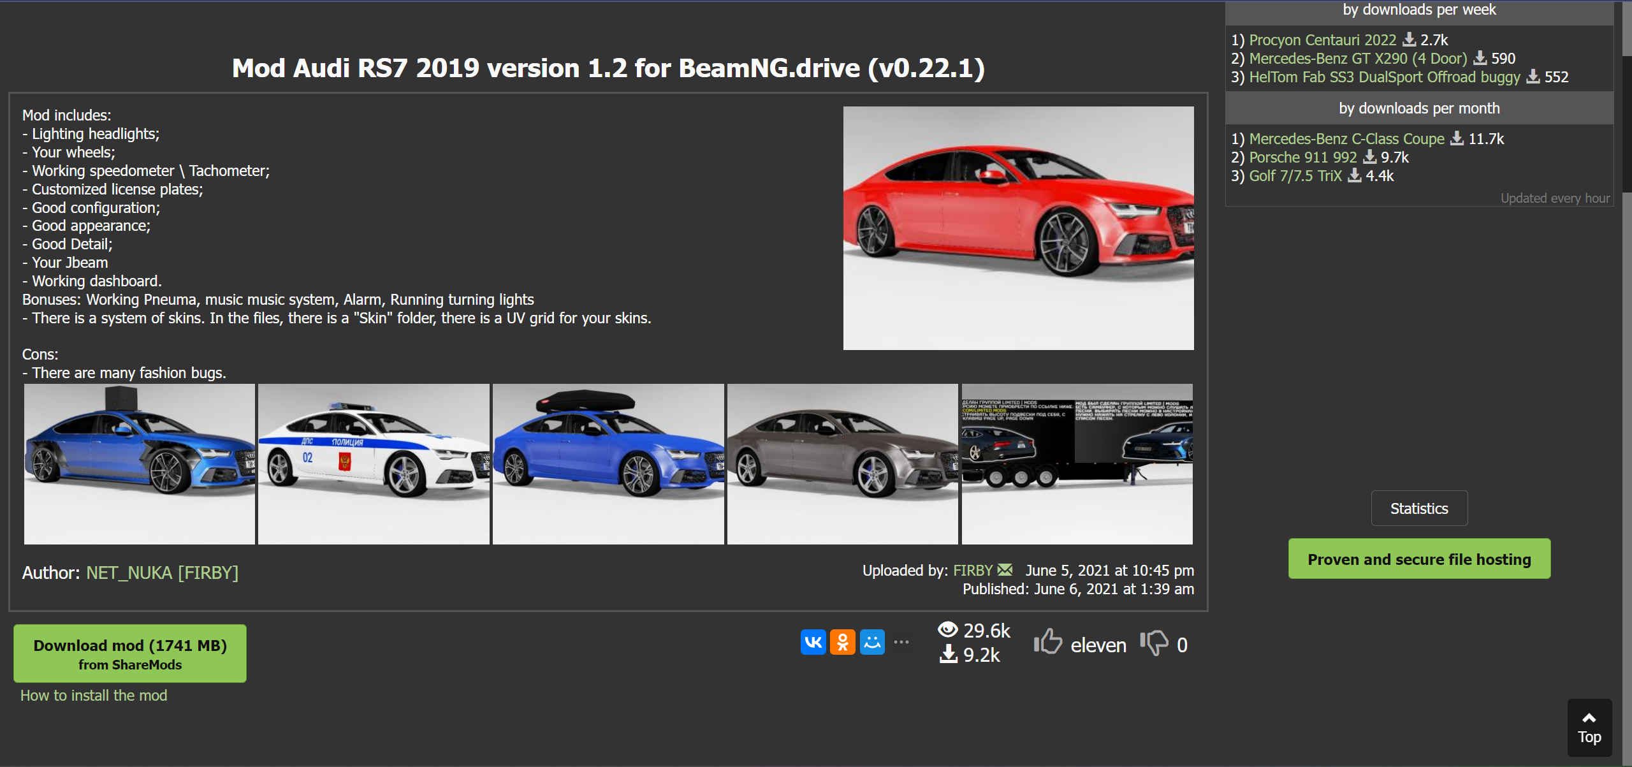Click the 'Updated every hour' note
This screenshot has width=1632, height=767.
pyautogui.click(x=1555, y=198)
